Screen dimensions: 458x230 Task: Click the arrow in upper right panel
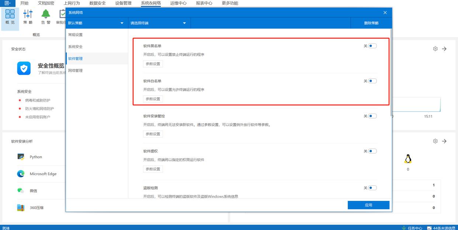click(x=444, y=49)
